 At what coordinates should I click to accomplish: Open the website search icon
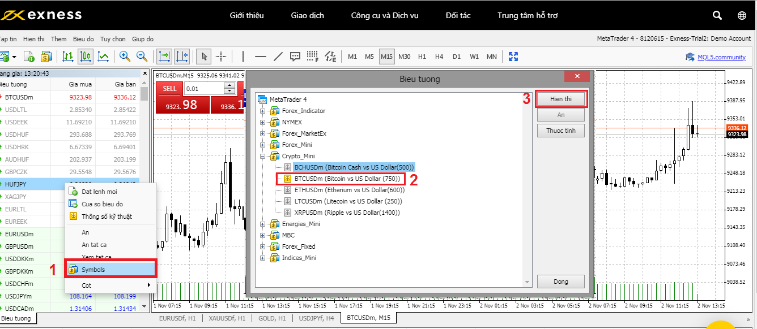(717, 15)
